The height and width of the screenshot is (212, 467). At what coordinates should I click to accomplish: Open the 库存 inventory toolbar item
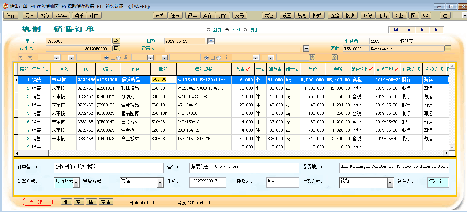click(207, 15)
